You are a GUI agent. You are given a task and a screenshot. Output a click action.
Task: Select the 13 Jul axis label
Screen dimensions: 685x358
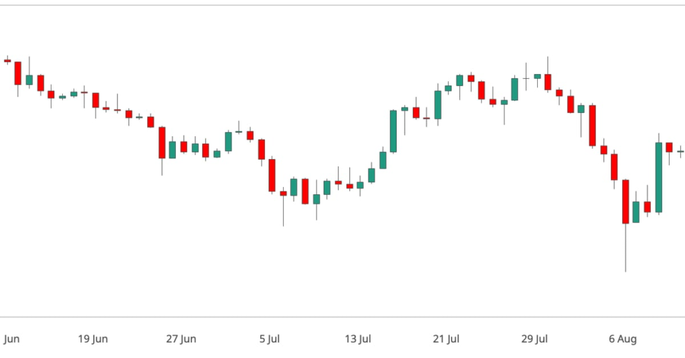point(358,339)
